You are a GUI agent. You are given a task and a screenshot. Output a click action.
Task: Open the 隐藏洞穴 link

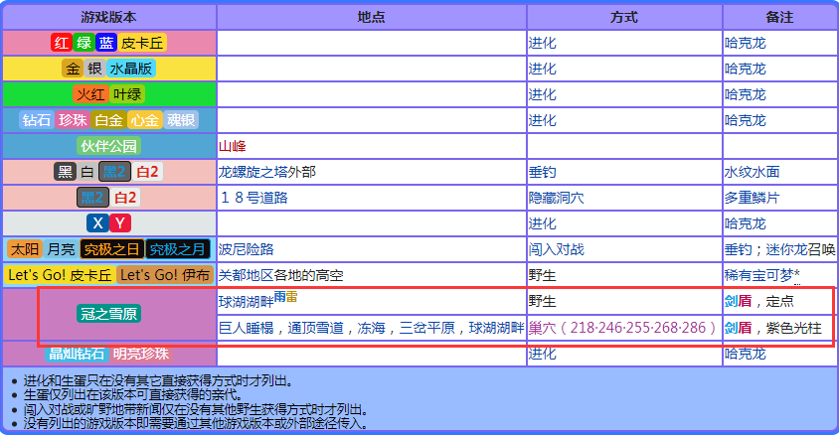557,198
